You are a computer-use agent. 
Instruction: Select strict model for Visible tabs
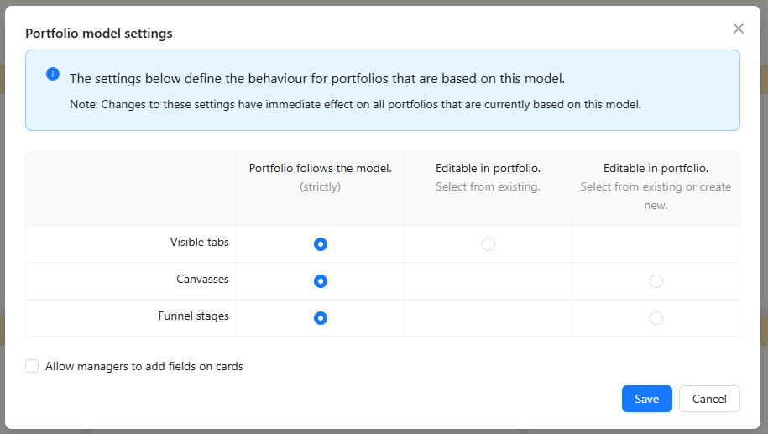tap(321, 244)
